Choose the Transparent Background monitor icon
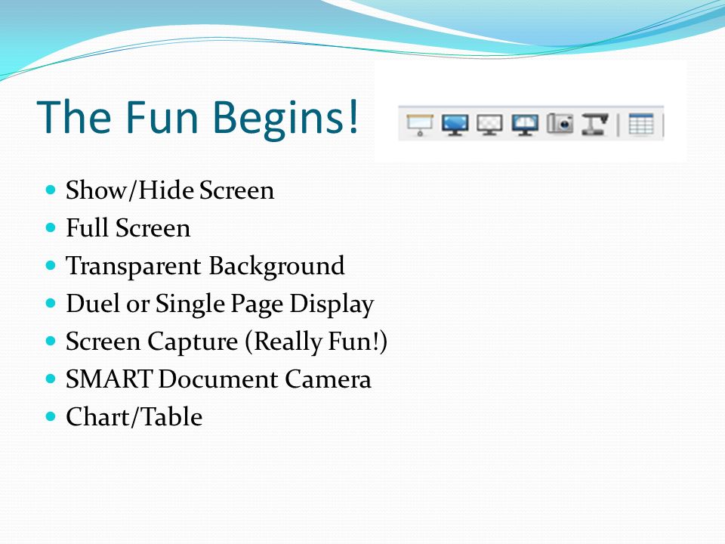The image size is (725, 544). coord(489,125)
